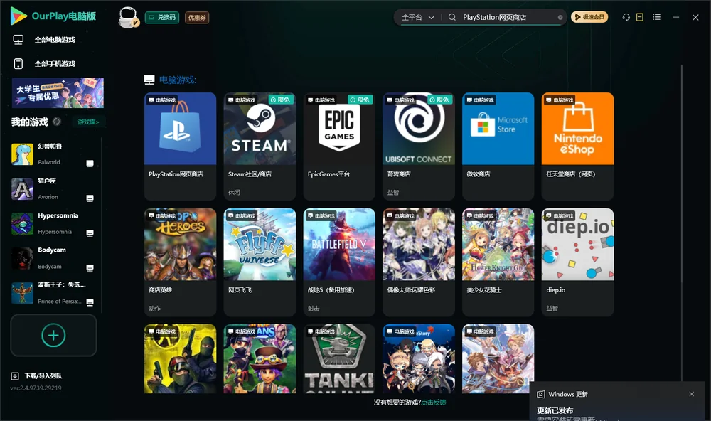The width and height of the screenshot is (711, 421).
Task: Click the 电脑游戏 section header icon
Action: tap(149, 80)
